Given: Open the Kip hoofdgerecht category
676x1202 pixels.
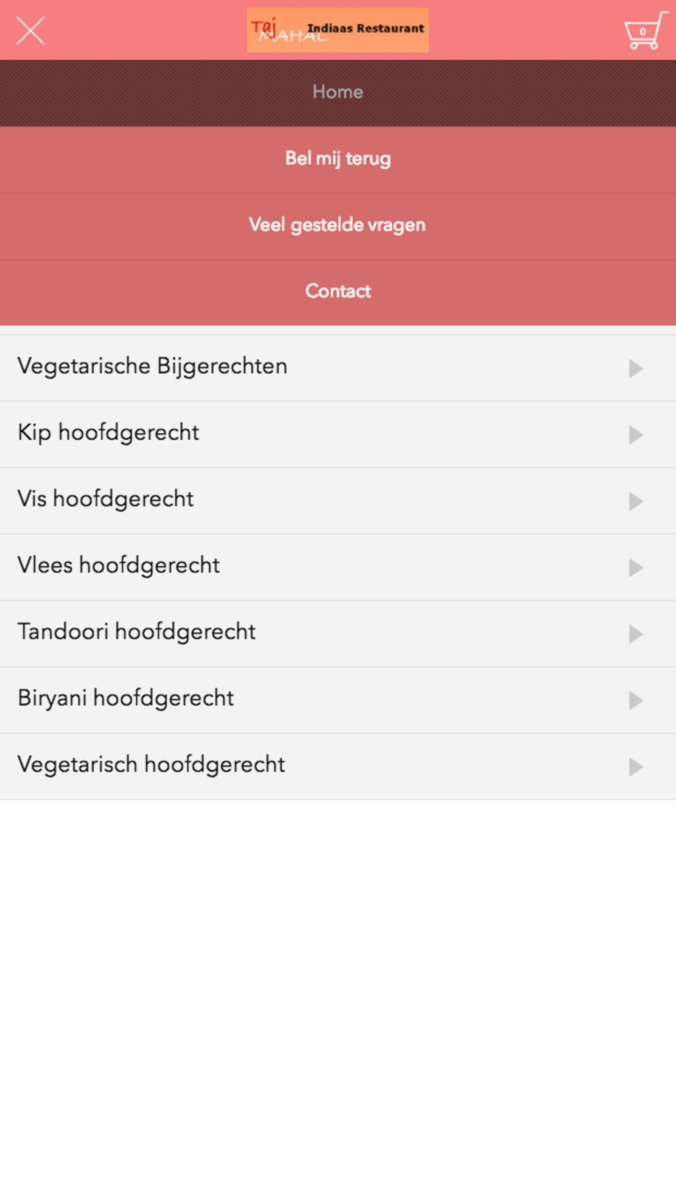Looking at the screenshot, I should point(109,433).
